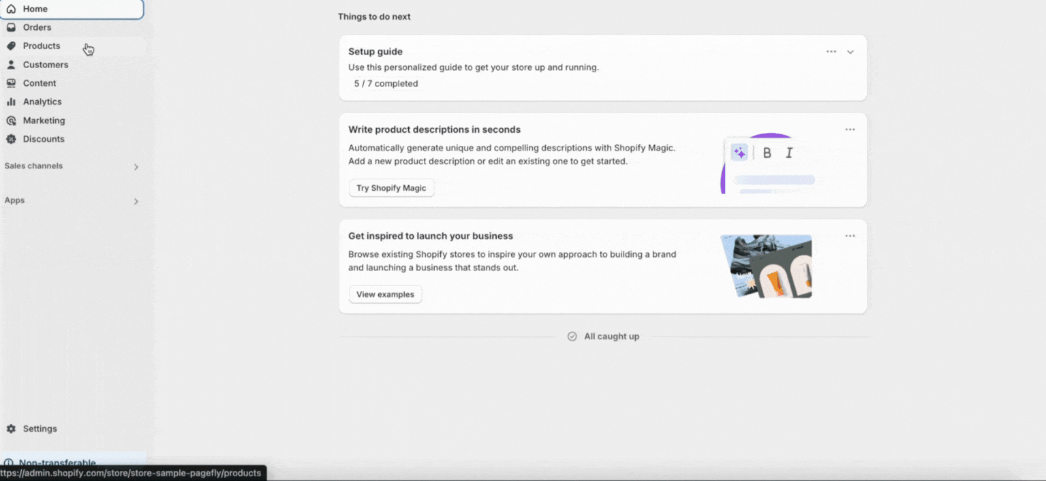The image size is (1046, 481).
Task: Click Write product descriptions in seconds heading
Action: [x=434, y=129]
